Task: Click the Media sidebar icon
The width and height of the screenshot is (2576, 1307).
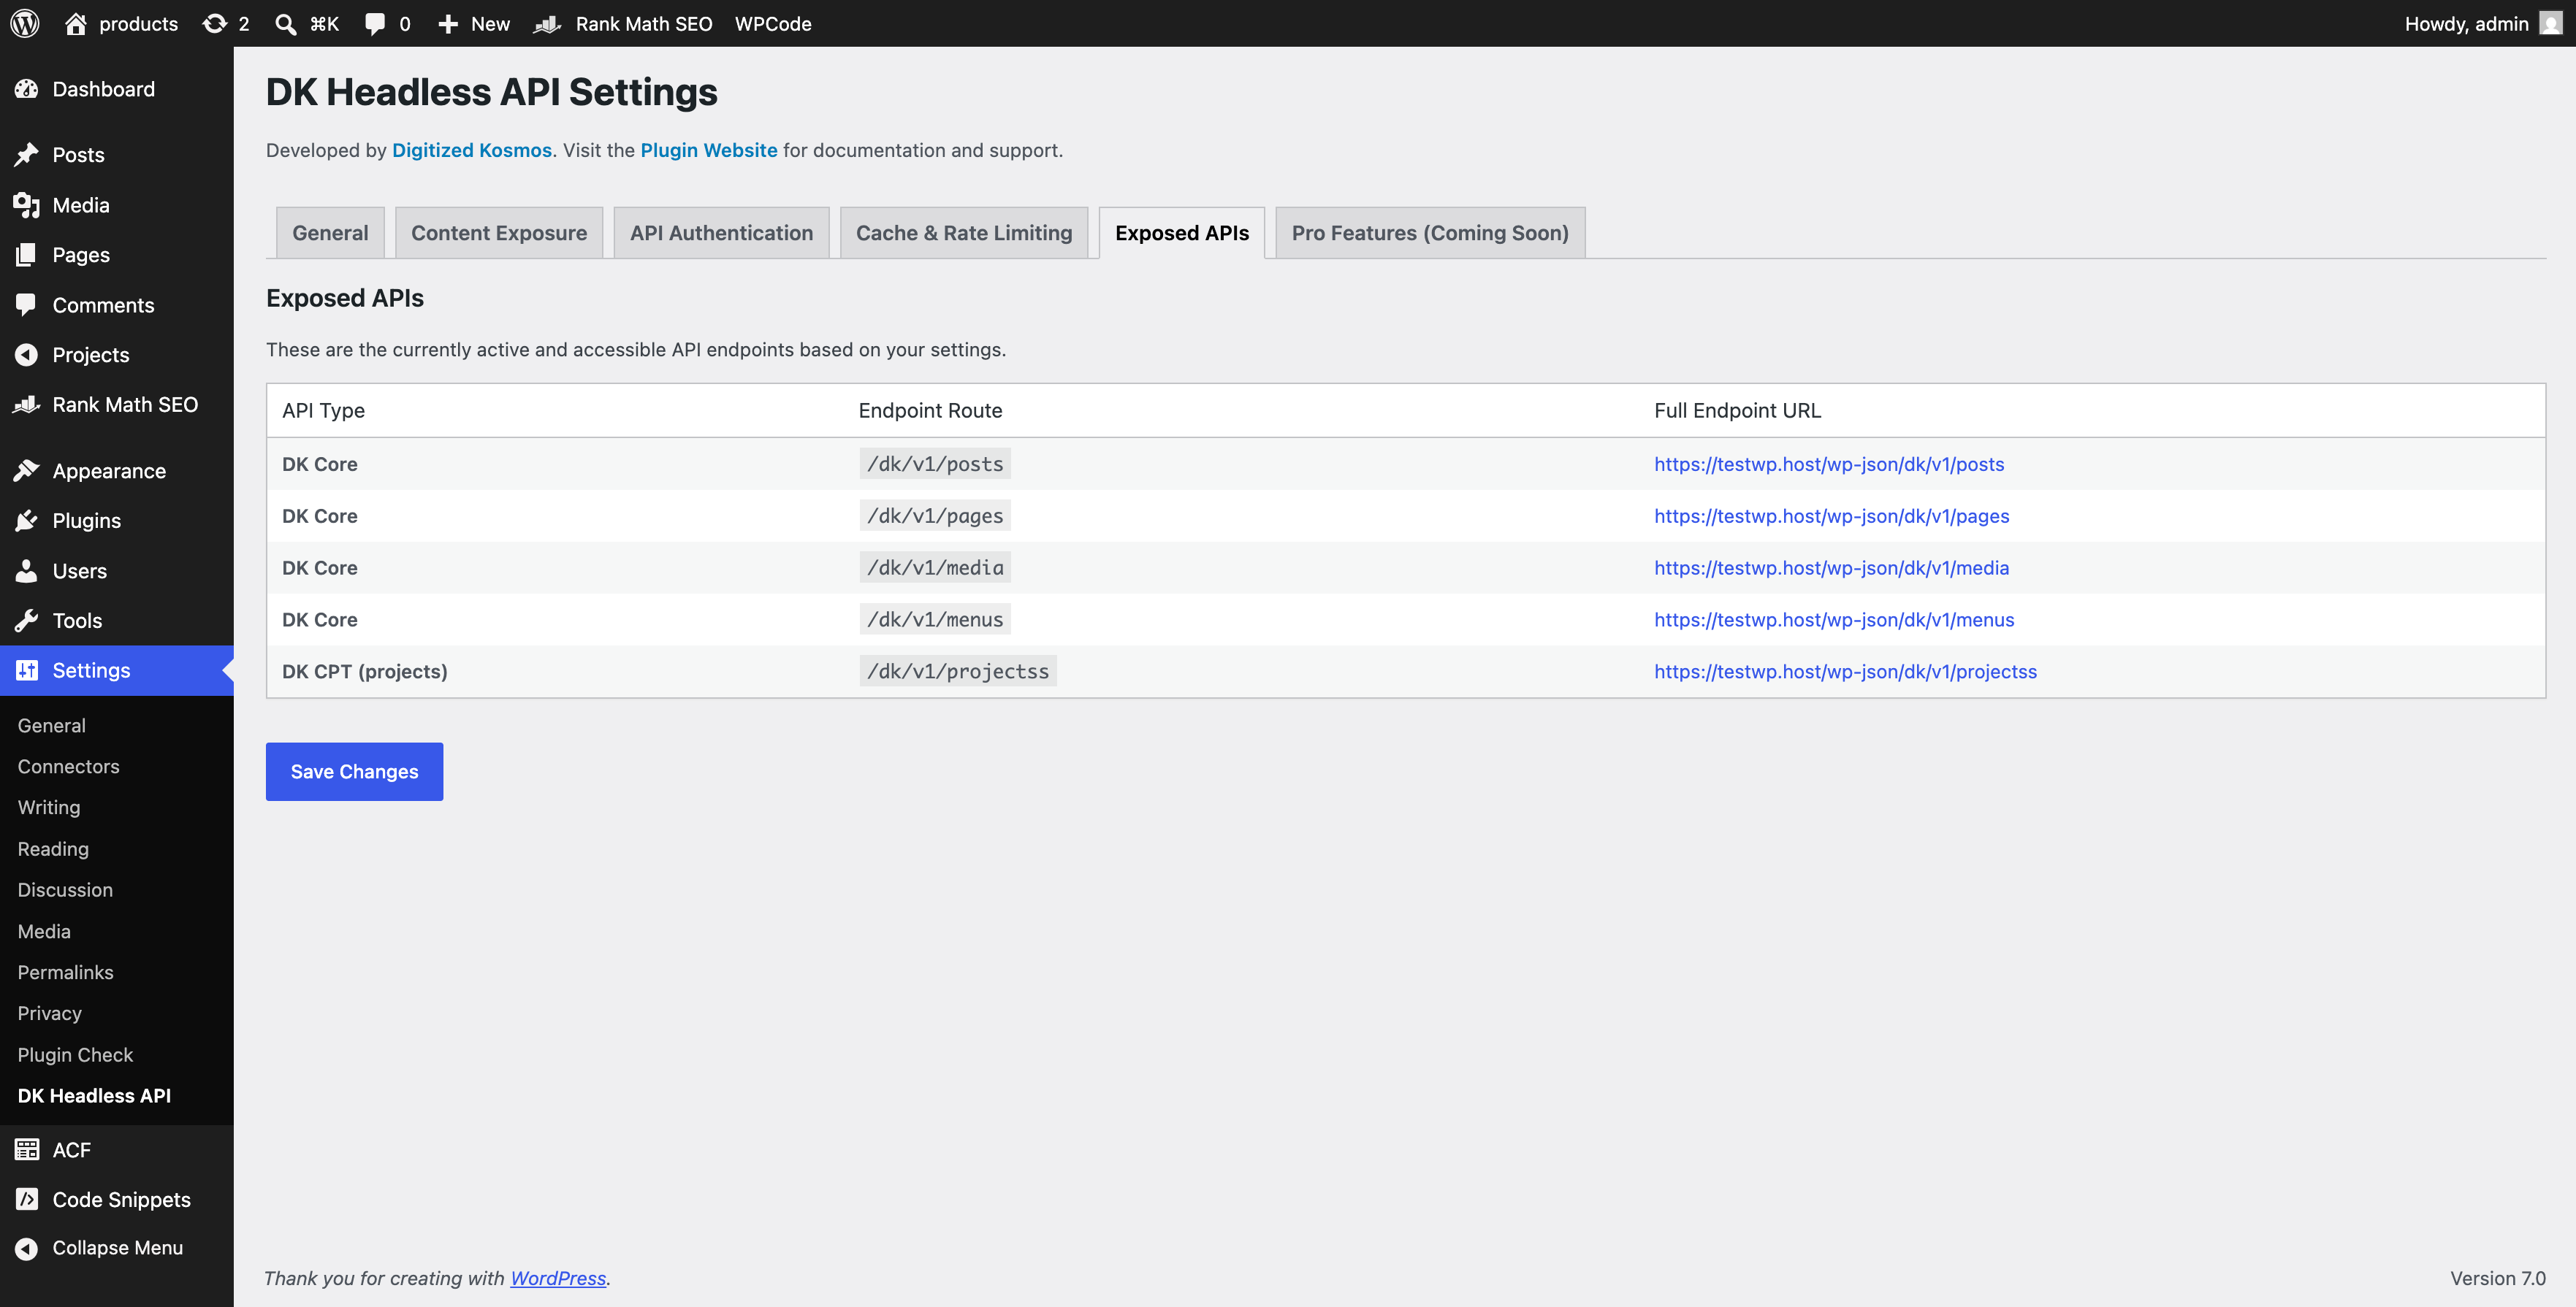Action: (x=27, y=205)
